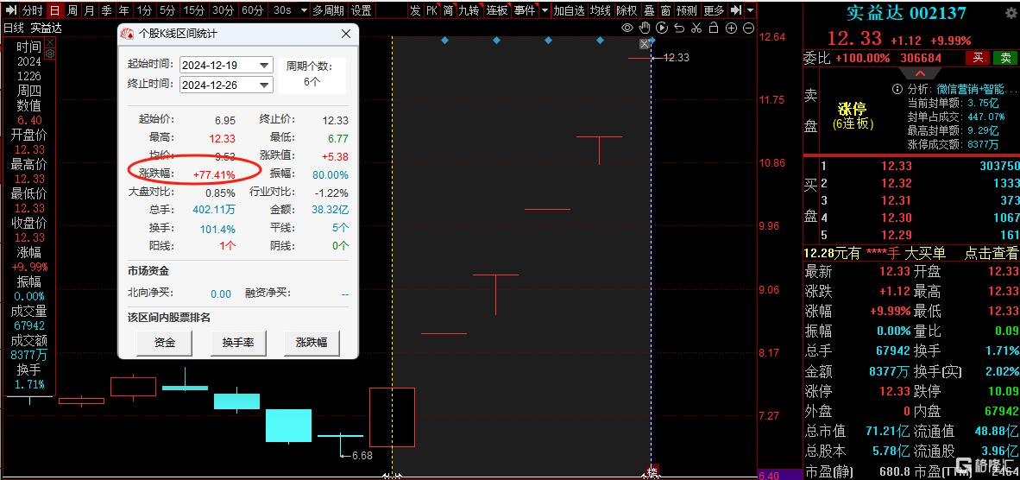Zoom in with the circled plus icon
1020x480 pixels.
pos(731,28)
